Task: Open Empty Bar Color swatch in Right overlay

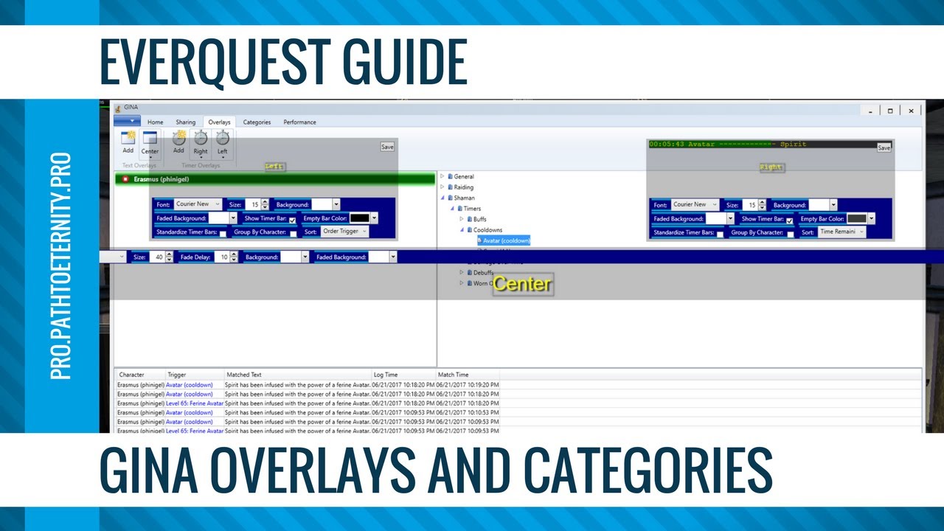Action: (x=861, y=218)
